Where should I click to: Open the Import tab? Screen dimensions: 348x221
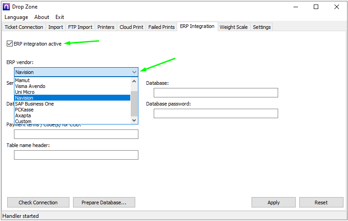pyautogui.click(x=56, y=27)
